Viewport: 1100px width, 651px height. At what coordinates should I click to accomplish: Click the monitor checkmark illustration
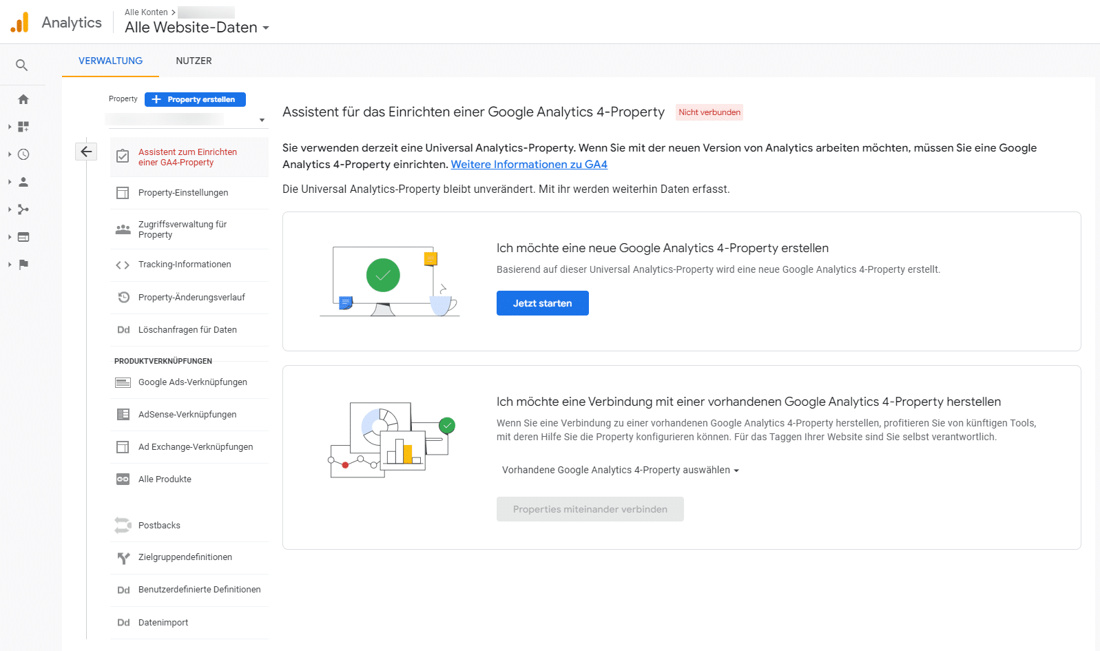coord(389,281)
